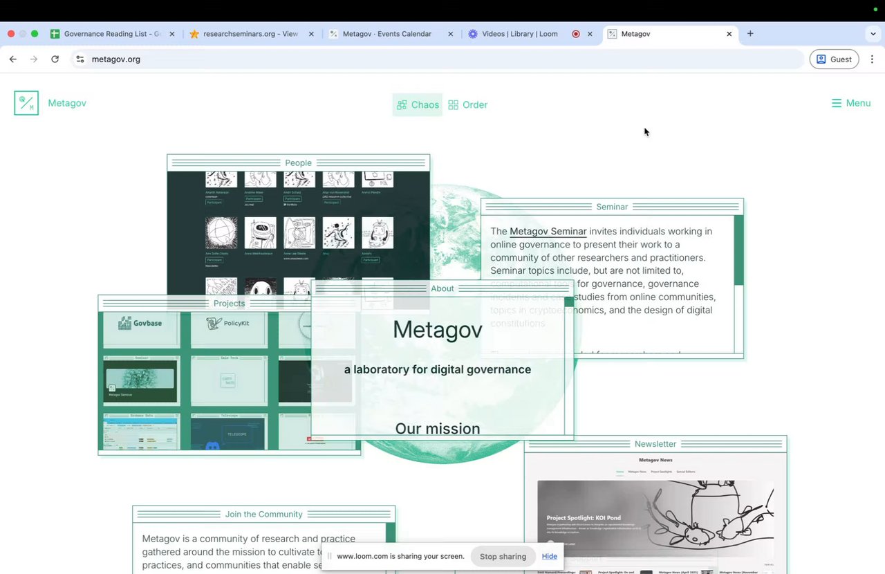Image resolution: width=885 pixels, height=574 pixels.
Task: Click the Discord icon in Telescope card
Action: [x=212, y=446]
